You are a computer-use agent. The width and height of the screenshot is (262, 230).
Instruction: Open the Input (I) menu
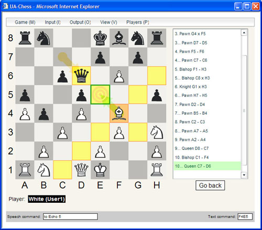tap(52, 23)
